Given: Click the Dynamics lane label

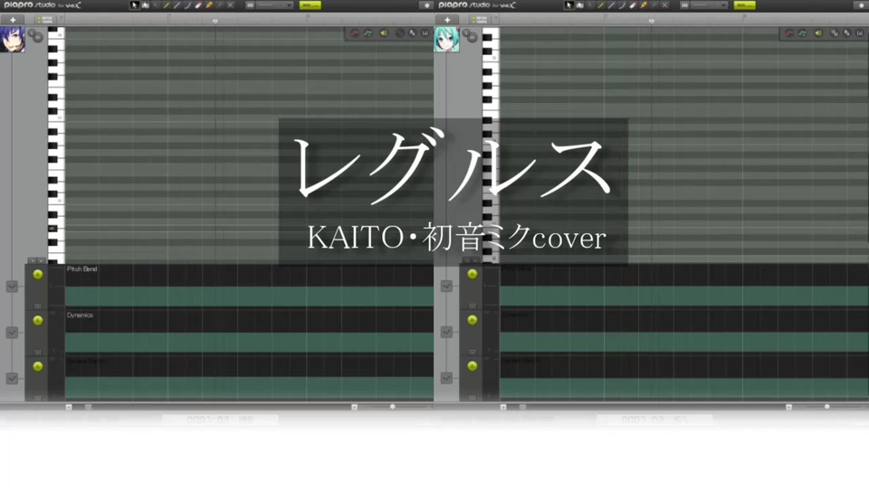Looking at the screenshot, I should coord(80,315).
